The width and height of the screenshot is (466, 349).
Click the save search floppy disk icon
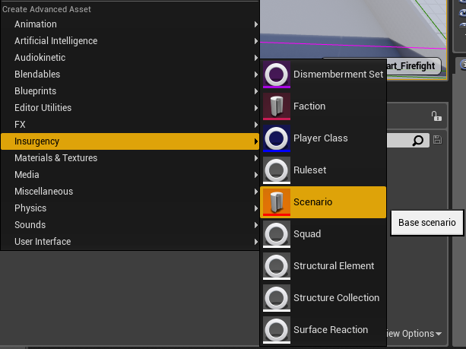[x=437, y=140]
